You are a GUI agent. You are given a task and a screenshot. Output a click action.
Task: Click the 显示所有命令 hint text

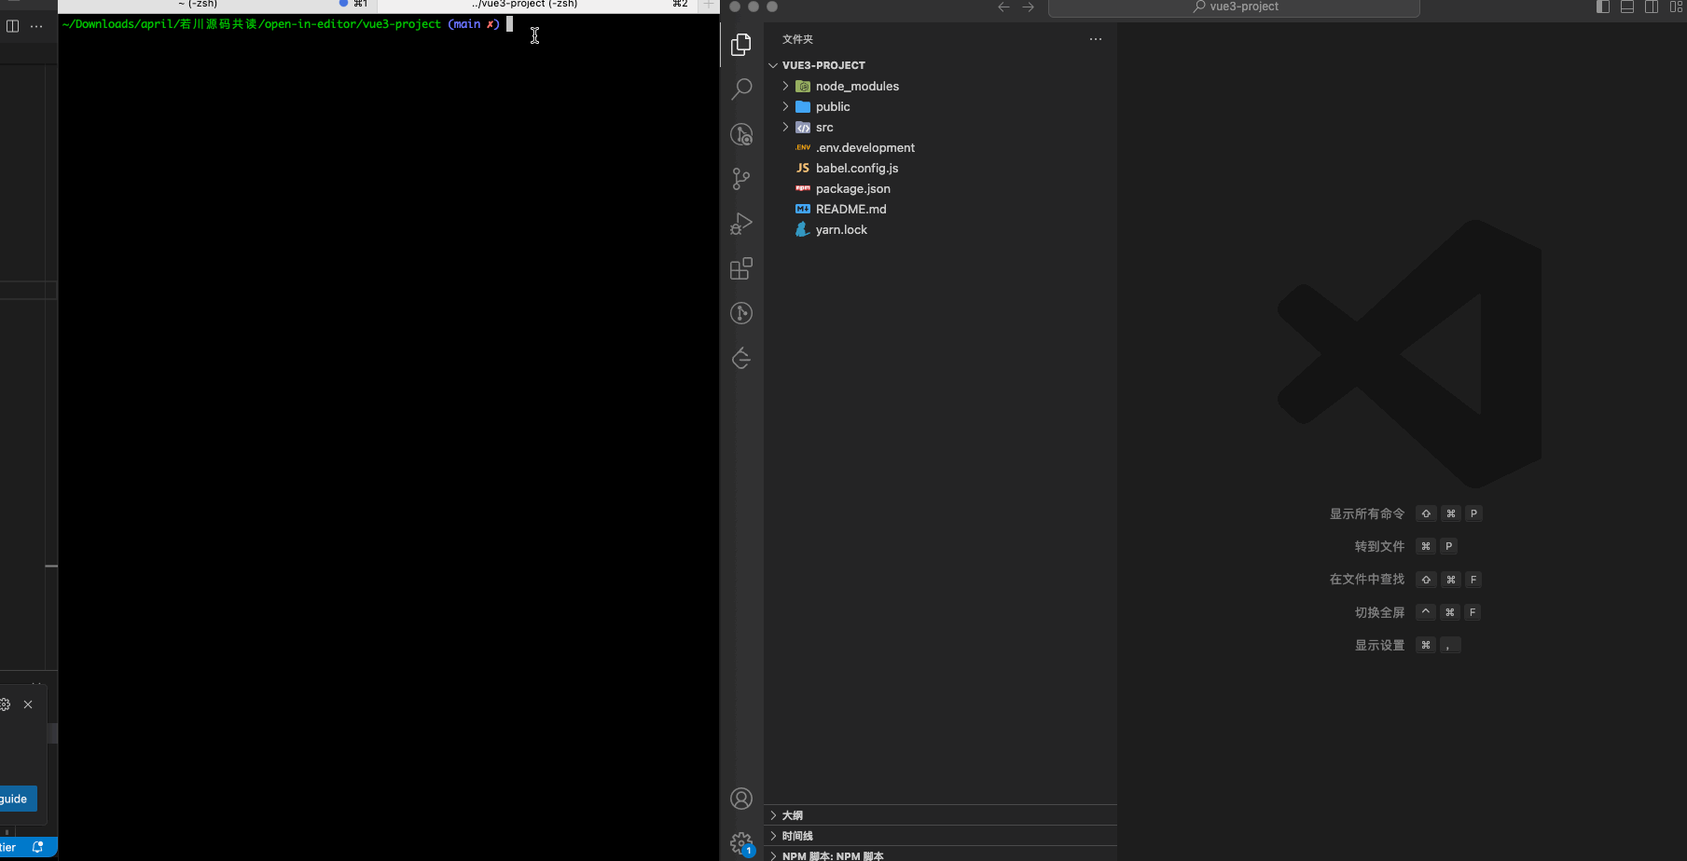click(x=1367, y=513)
